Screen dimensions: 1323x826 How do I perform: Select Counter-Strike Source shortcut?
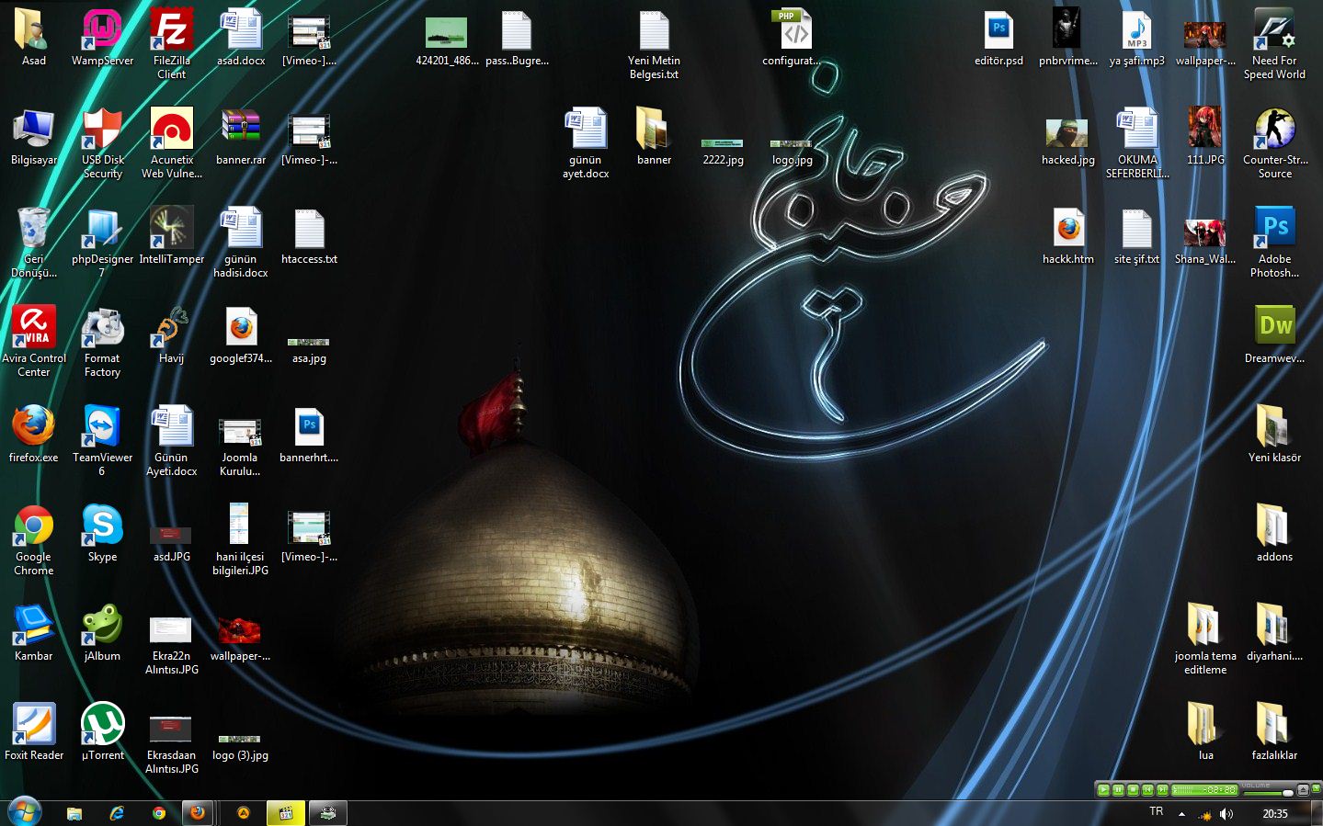click(x=1274, y=143)
